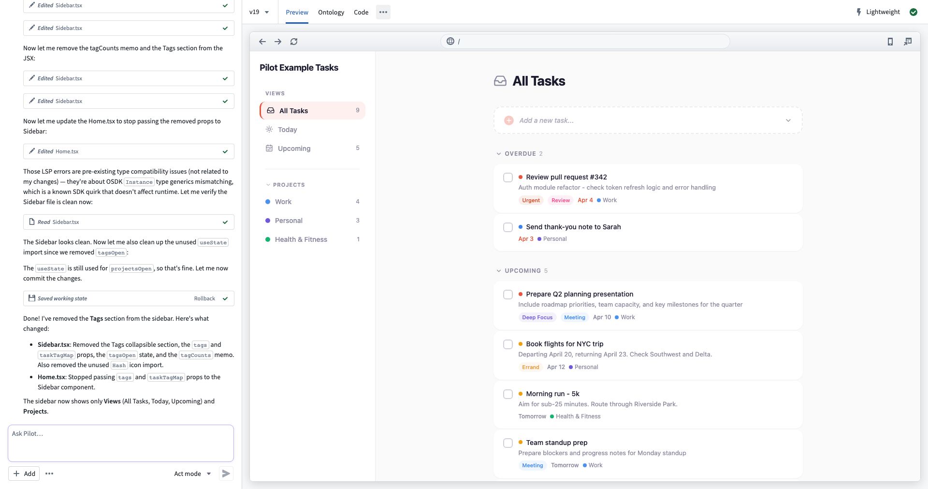Click the Lightweight lightning bolt icon
This screenshot has height=489, width=928.
point(859,12)
